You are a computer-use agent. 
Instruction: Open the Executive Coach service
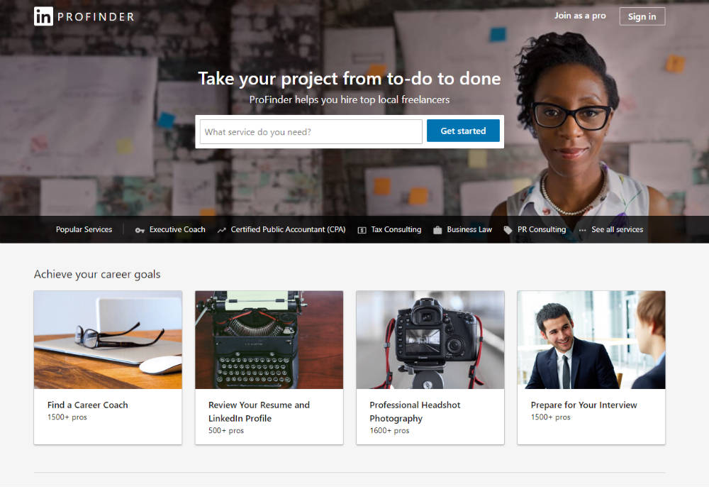[177, 229]
